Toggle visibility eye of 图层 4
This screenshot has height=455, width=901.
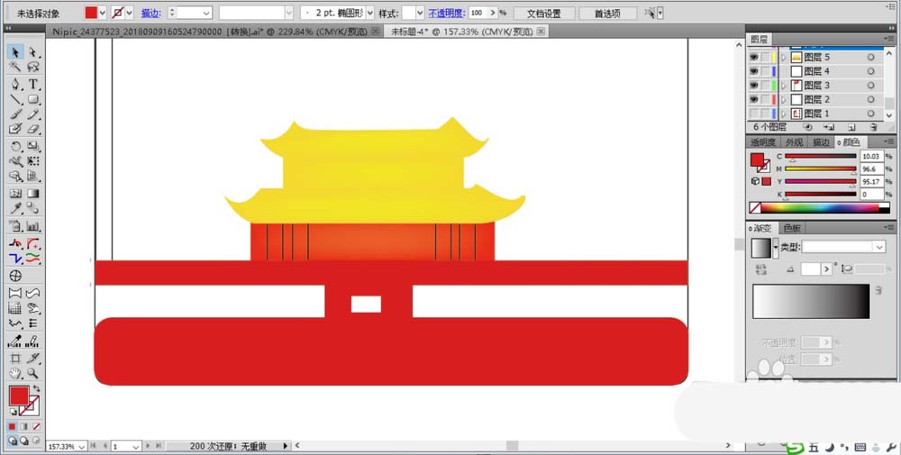[x=754, y=71]
